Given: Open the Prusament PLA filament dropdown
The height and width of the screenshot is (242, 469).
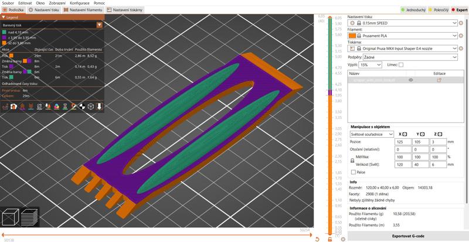Looking at the screenshot, I should click(403, 36).
